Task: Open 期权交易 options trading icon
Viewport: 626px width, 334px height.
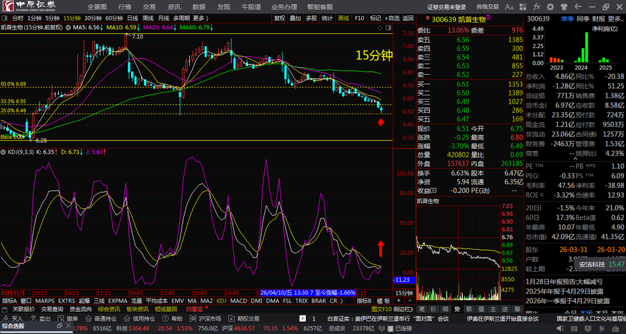Action: (x=243, y=319)
